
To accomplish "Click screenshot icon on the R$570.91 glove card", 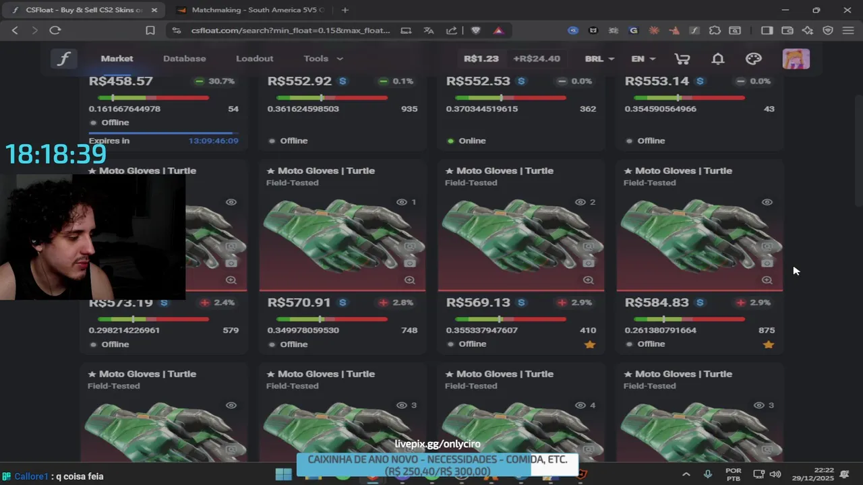I will [x=410, y=247].
